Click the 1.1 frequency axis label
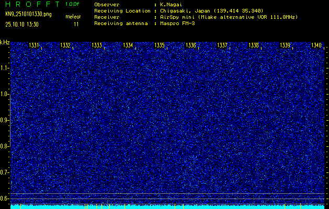 [x=5, y=68]
